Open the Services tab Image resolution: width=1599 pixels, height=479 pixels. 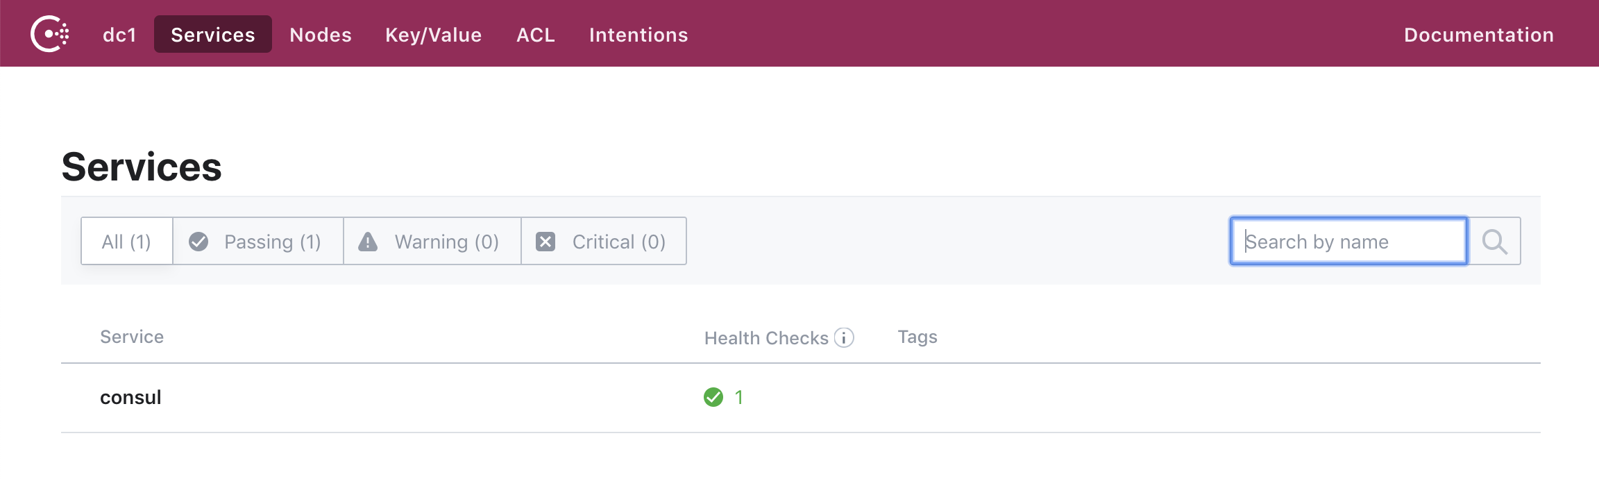click(212, 35)
